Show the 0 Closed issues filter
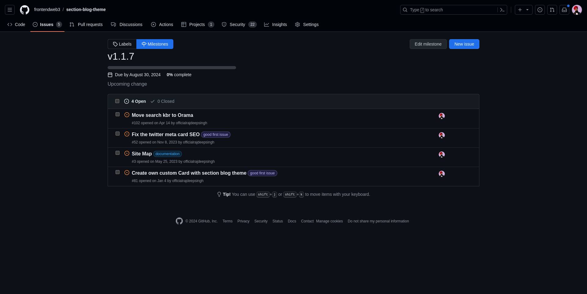The image size is (587, 294). [x=162, y=101]
